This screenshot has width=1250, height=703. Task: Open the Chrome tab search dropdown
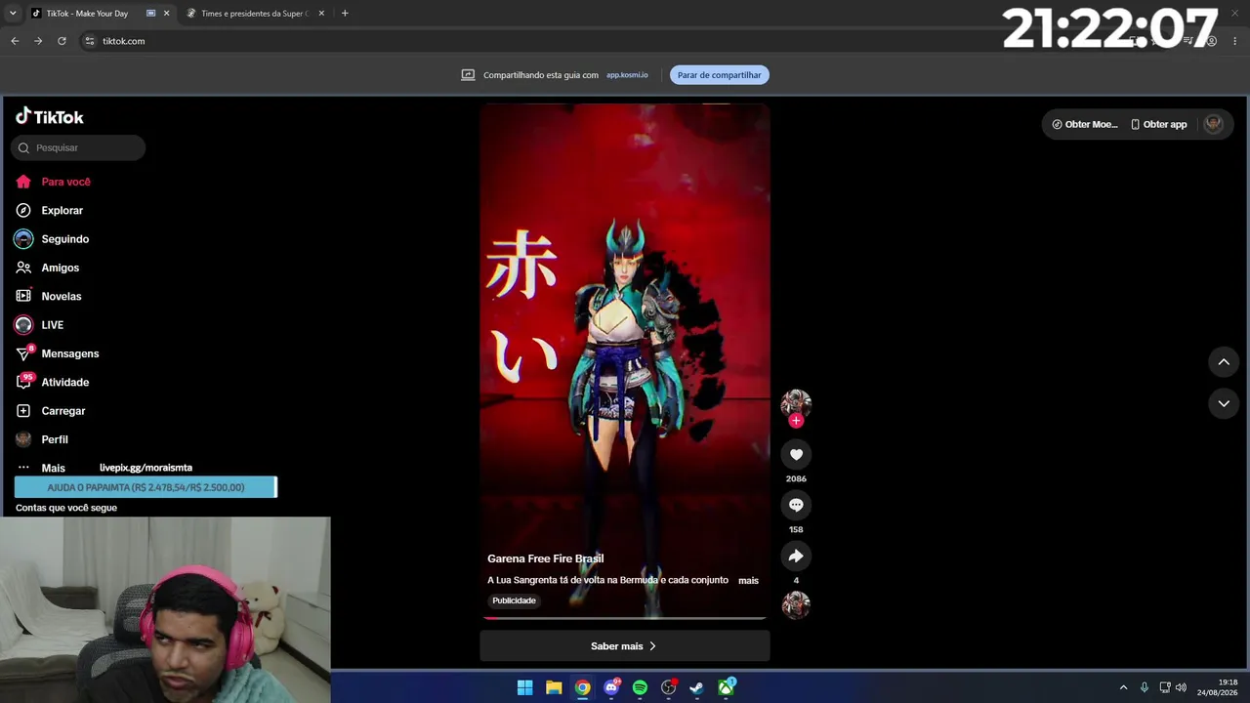click(13, 13)
